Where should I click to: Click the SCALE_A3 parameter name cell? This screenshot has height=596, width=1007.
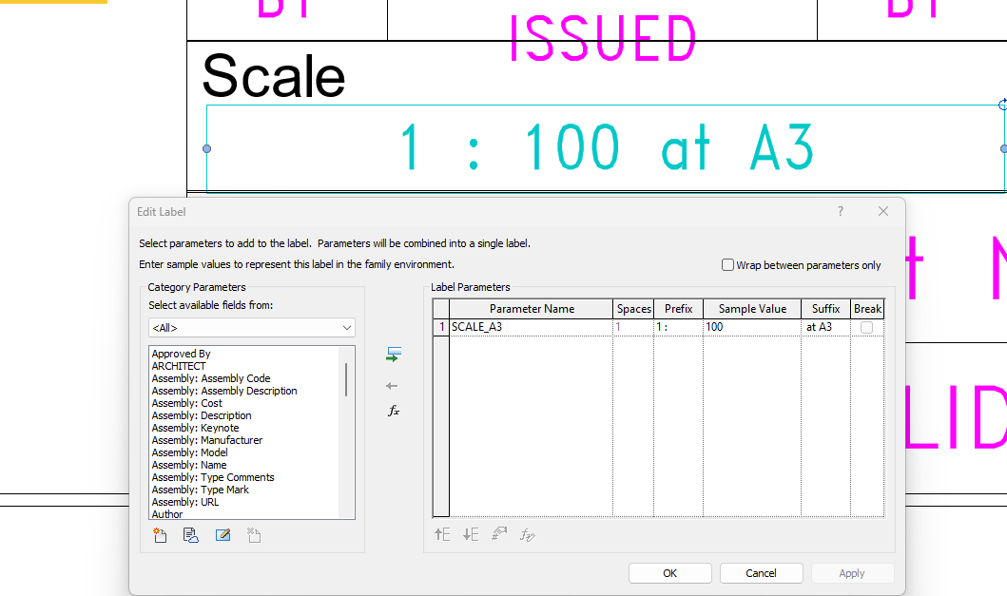[x=532, y=327]
